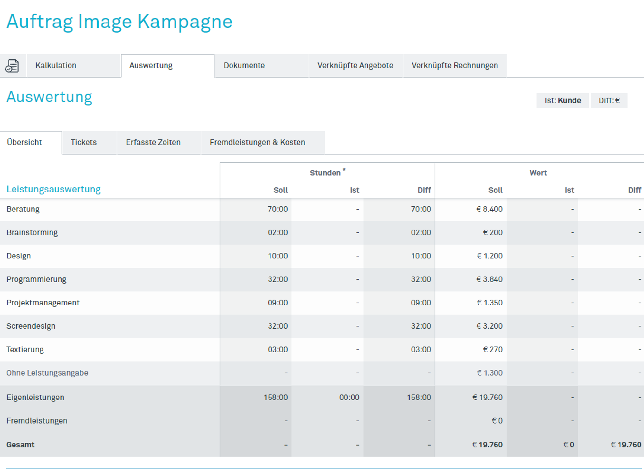This screenshot has height=469, width=644.
Task: Open Verknüpfte Rechnungen tab
Action: coord(455,66)
